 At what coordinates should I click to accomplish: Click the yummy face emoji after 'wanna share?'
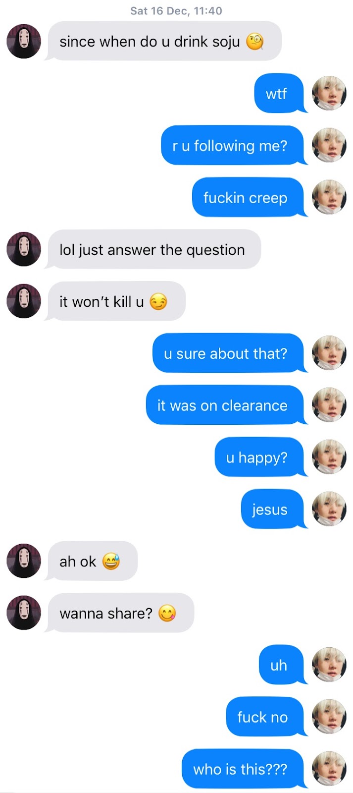coord(167,613)
